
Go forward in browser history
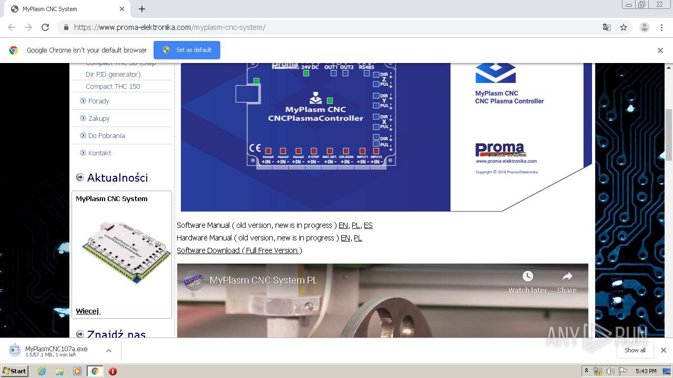tap(28, 27)
